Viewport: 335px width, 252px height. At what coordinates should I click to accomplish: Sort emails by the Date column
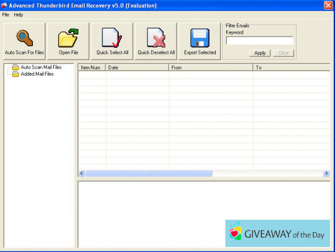click(137, 67)
